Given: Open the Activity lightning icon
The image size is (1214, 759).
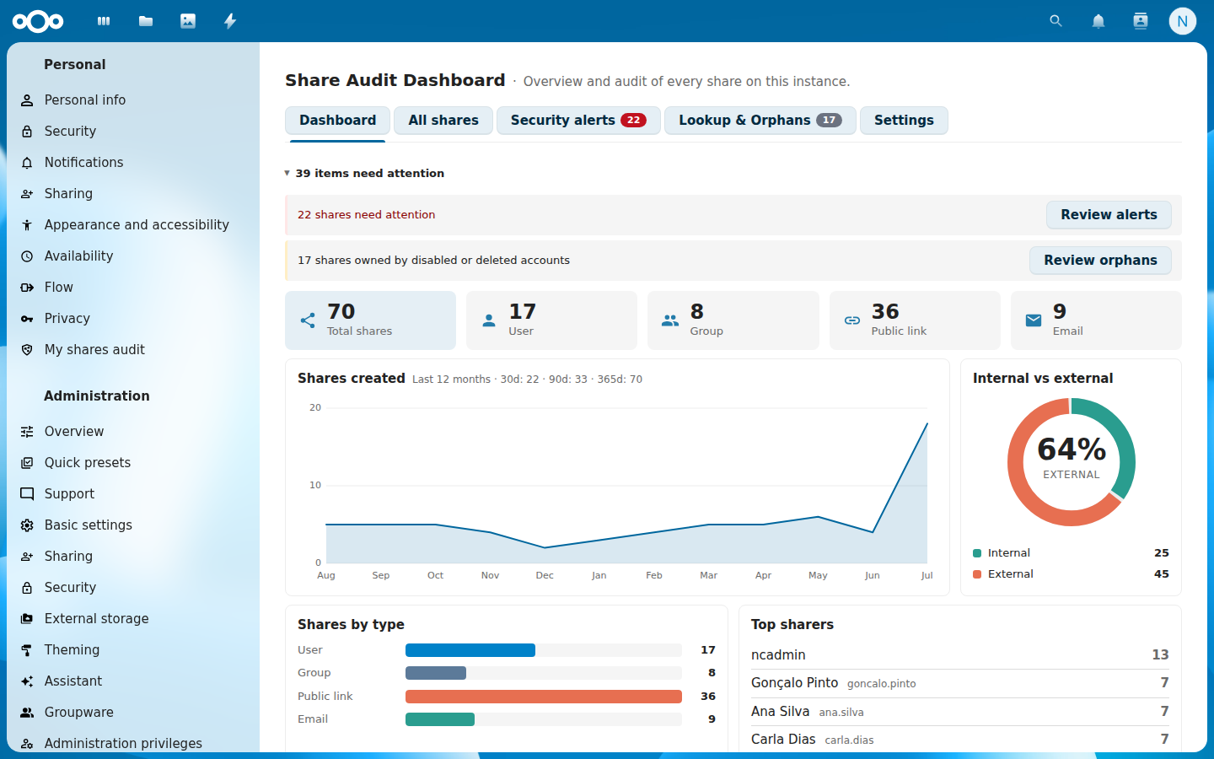Looking at the screenshot, I should (x=230, y=21).
